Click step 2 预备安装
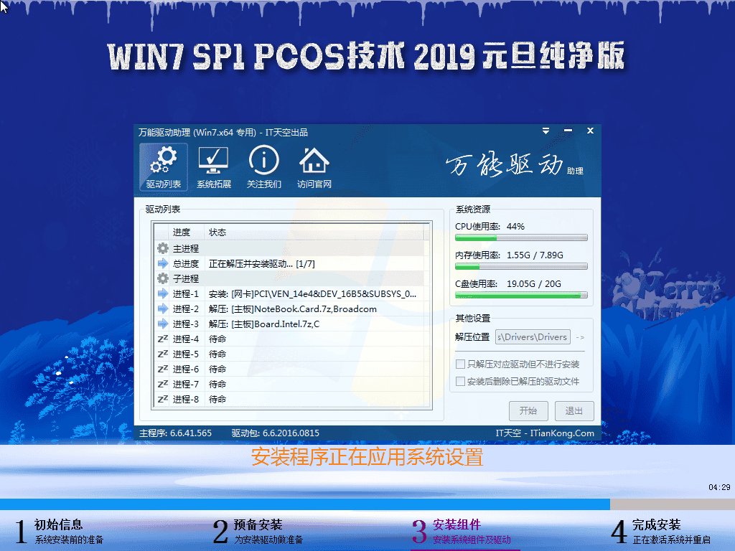This screenshot has width=735, height=551. coord(258,532)
